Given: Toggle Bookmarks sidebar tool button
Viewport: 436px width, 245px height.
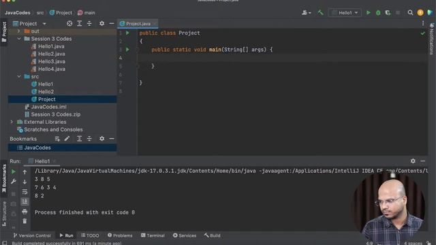Looking at the screenshot, I should click(x=4, y=178).
